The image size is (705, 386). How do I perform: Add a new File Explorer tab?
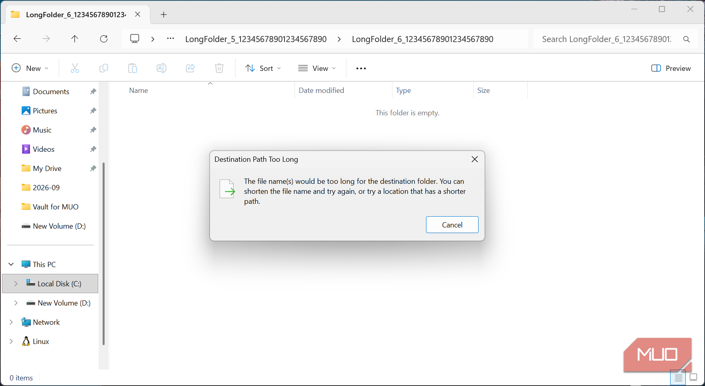(x=164, y=15)
